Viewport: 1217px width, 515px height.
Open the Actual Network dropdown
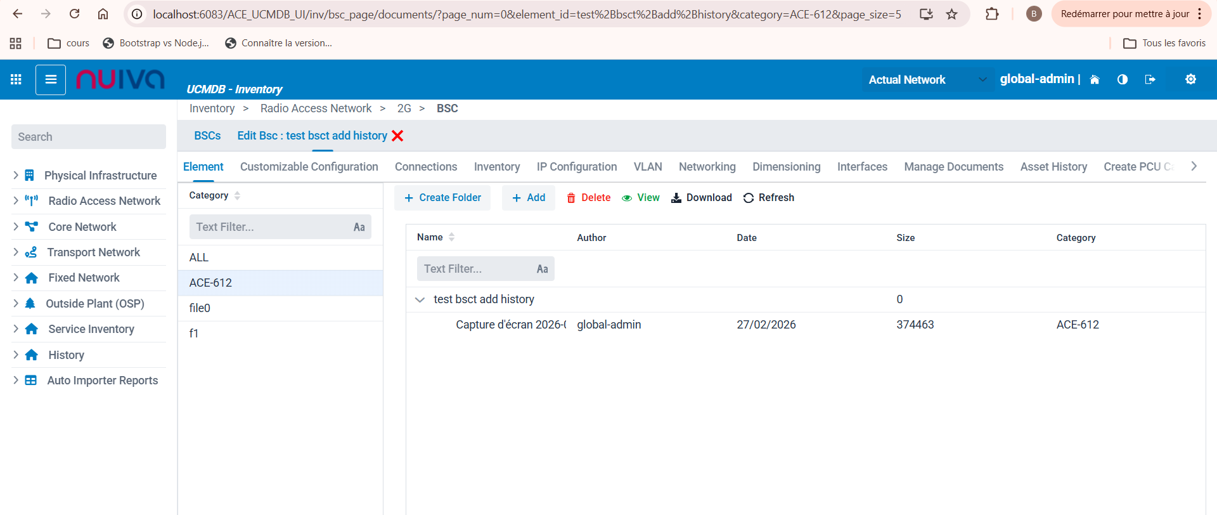[x=927, y=80]
